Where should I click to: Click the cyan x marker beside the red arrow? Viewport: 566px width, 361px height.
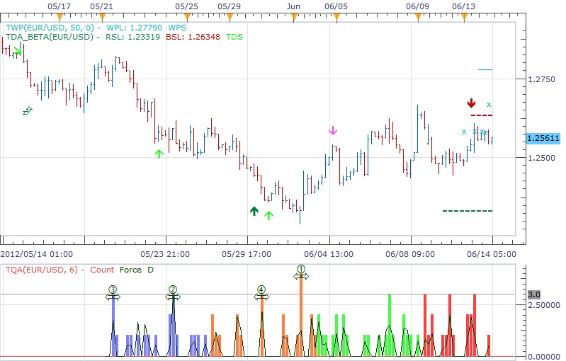click(x=488, y=105)
